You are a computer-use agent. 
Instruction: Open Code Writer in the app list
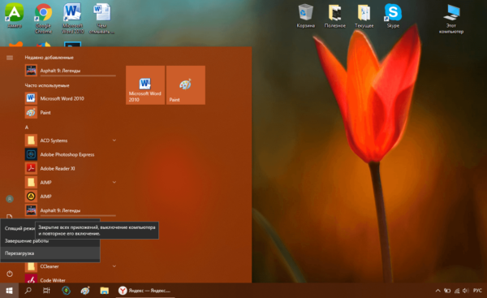(x=70, y=279)
